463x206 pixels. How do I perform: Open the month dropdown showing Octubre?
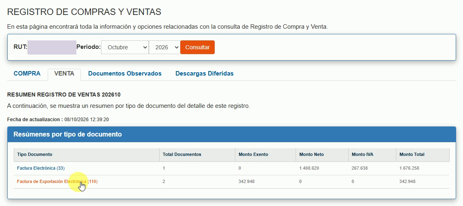(125, 47)
